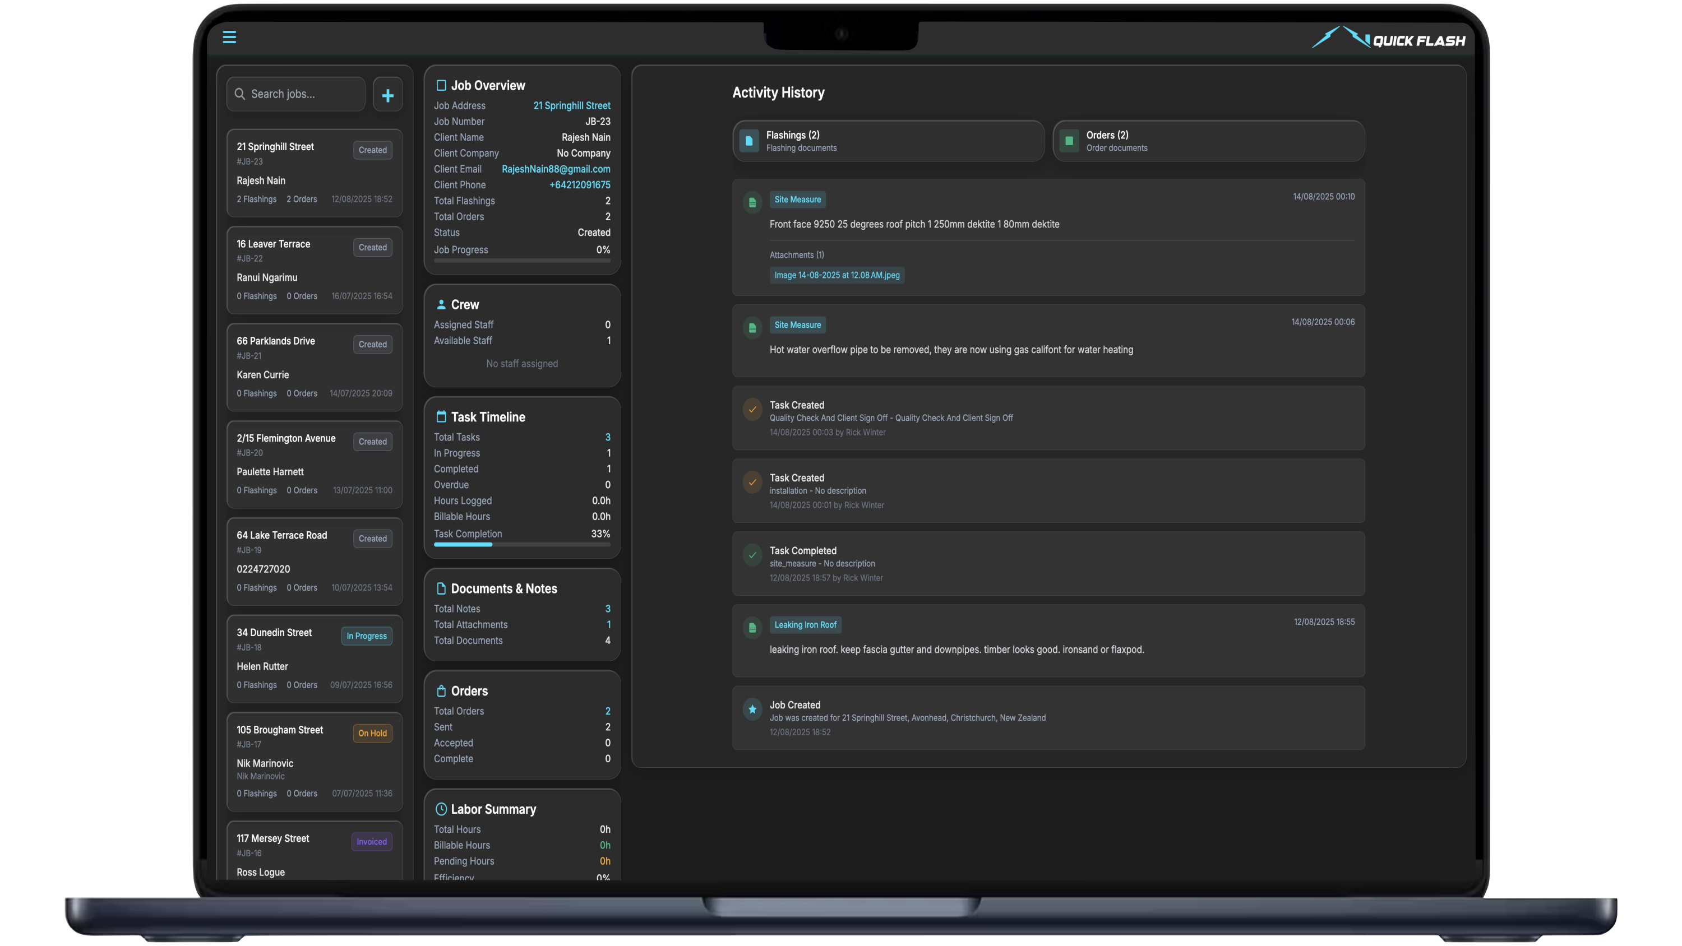Image resolution: width=1682 pixels, height=946 pixels.
Task: Click the Job Created star icon
Action: (752, 709)
